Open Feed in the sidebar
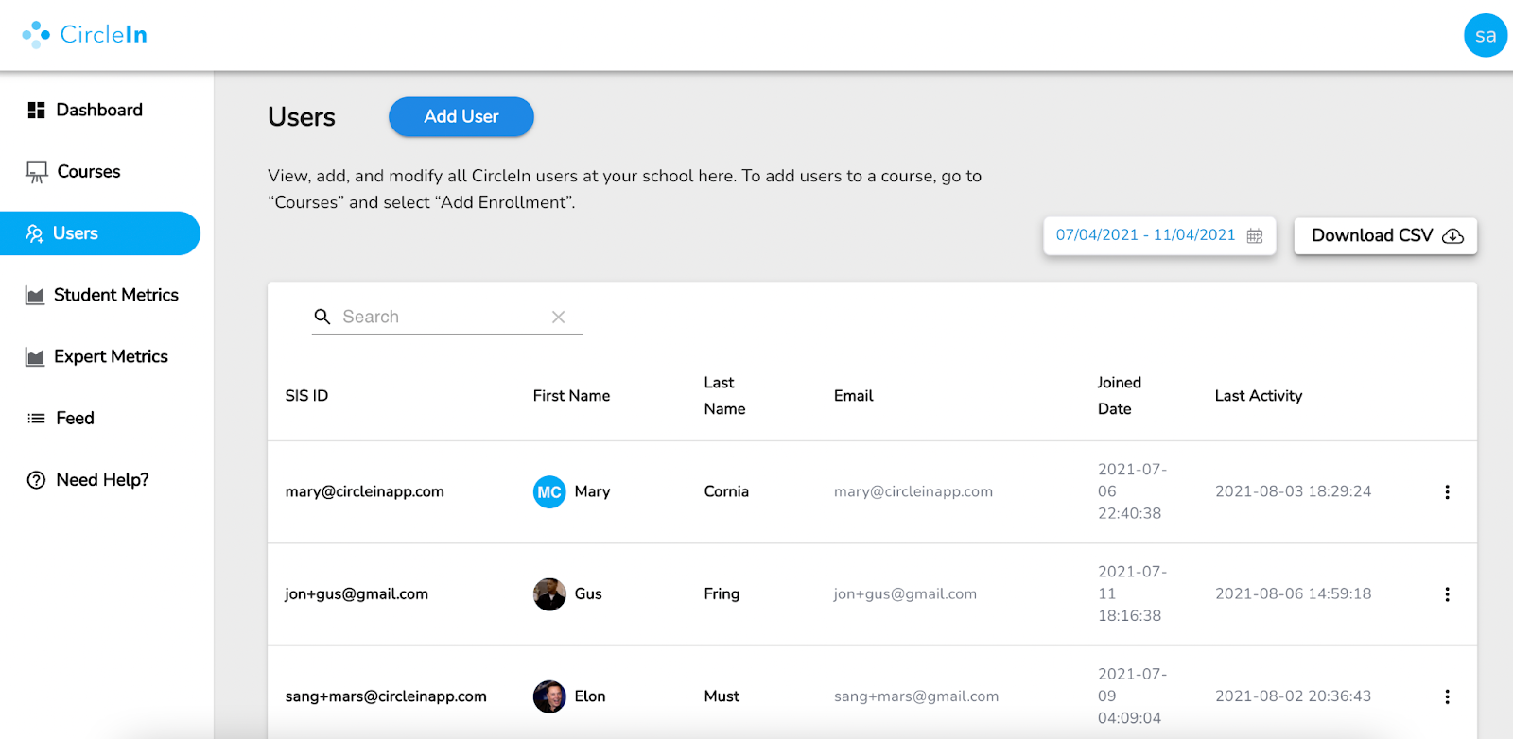 coord(75,418)
